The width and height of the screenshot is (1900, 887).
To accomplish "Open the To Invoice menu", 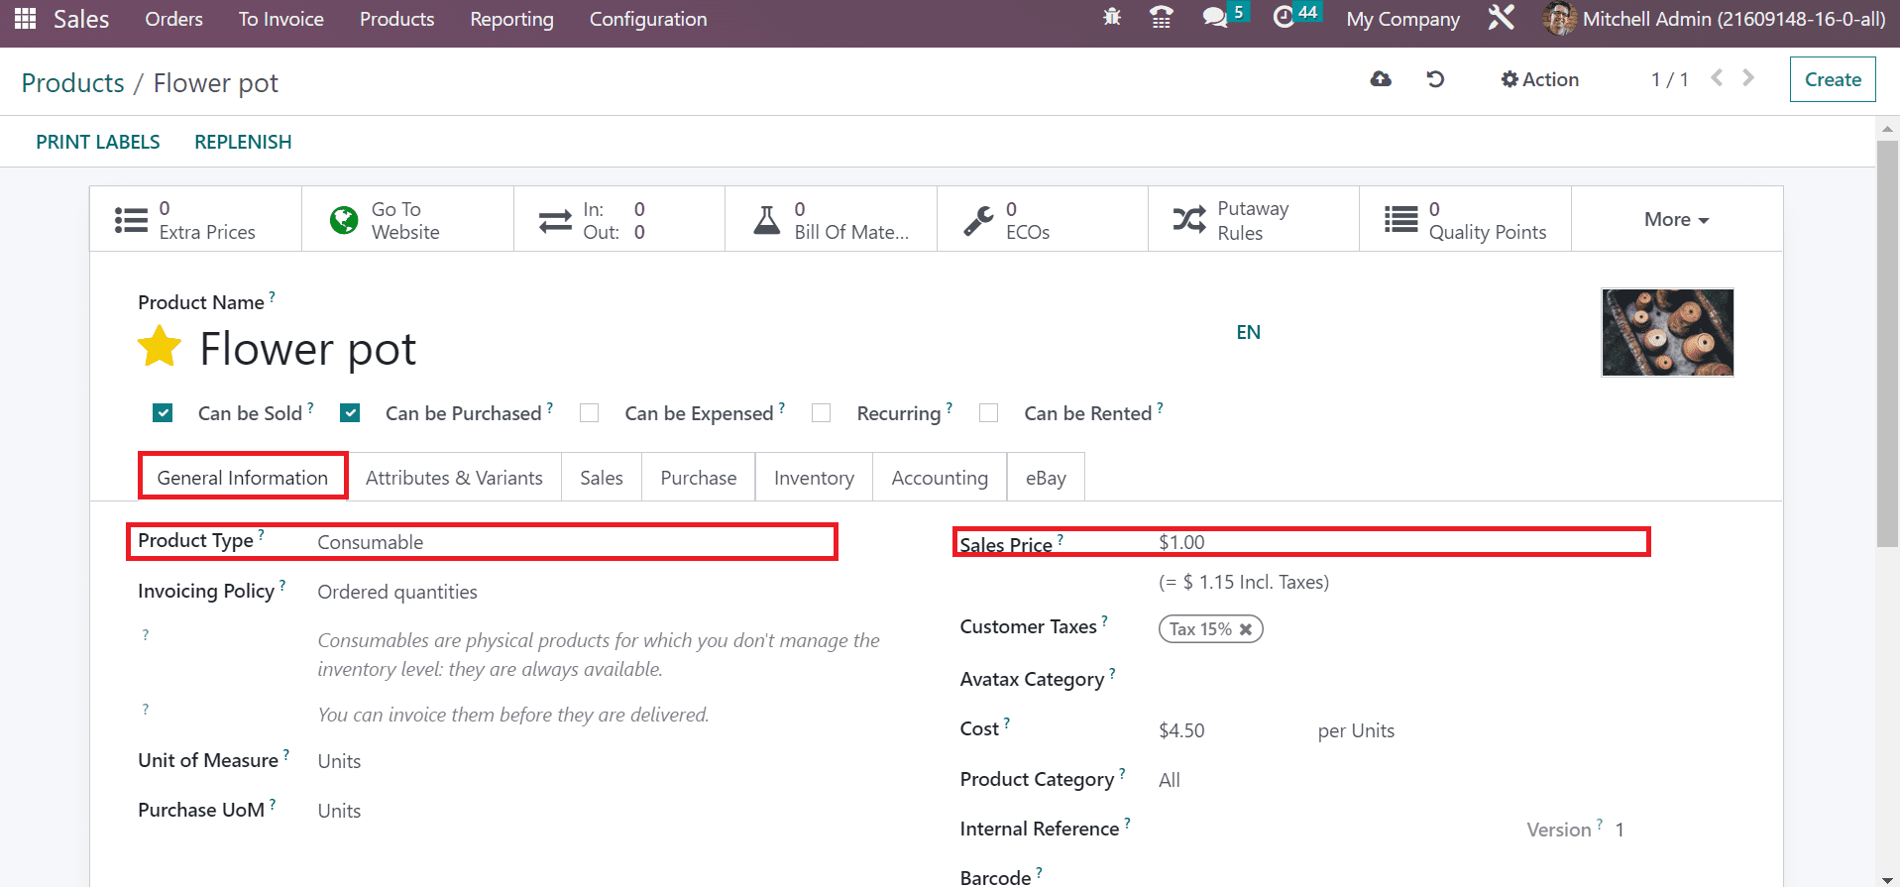I will point(280,19).
